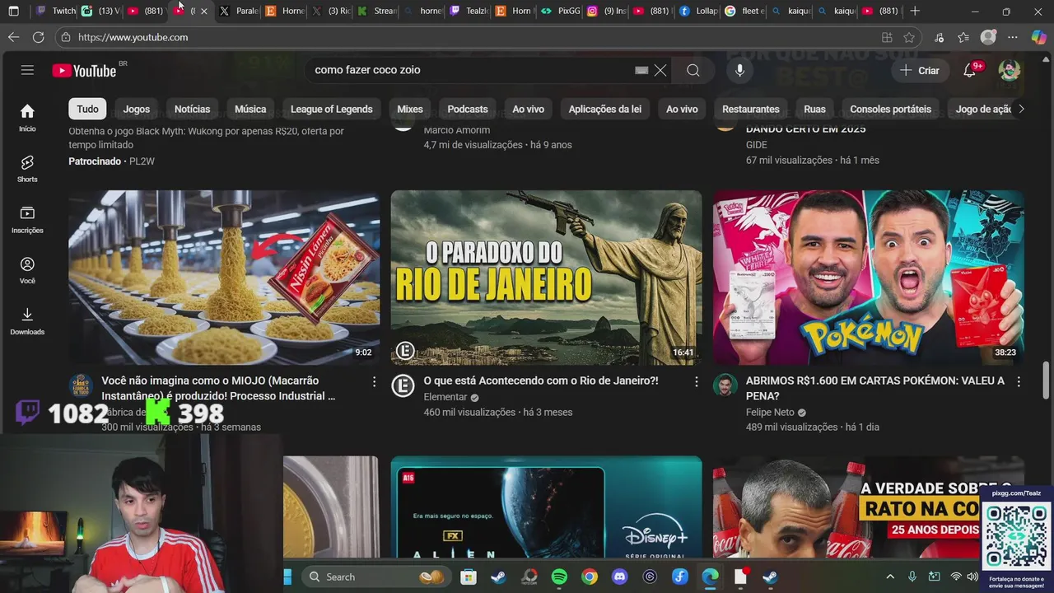Open the Paradoxo do Rio de Janeiro thumbnail
1054x593 pixels.
point(546,278)
